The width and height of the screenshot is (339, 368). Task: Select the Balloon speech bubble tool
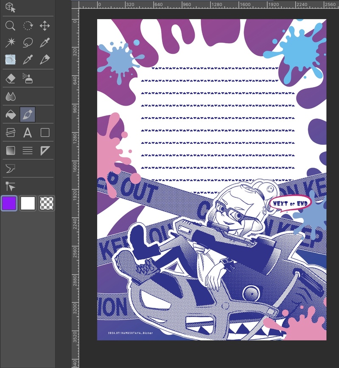tap(10, 168)
